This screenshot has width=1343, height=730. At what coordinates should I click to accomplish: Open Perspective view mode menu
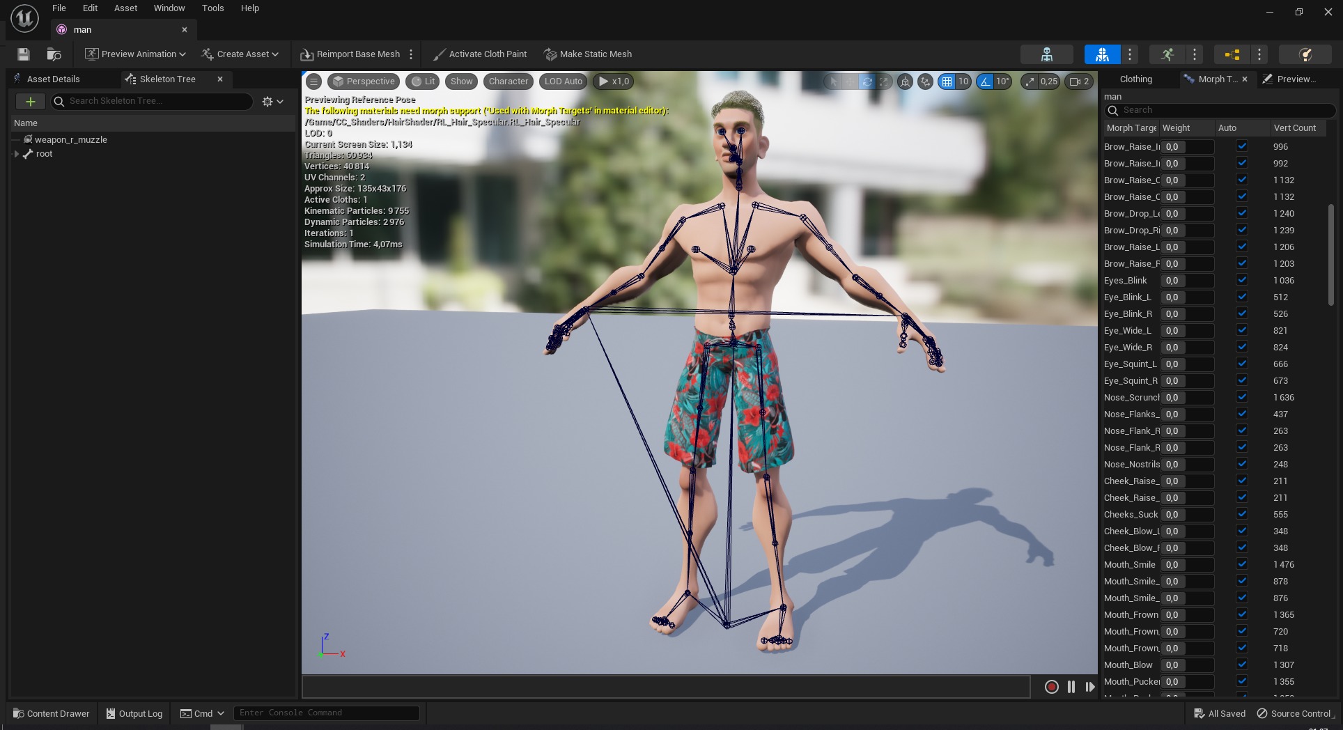tap(364, 81)
